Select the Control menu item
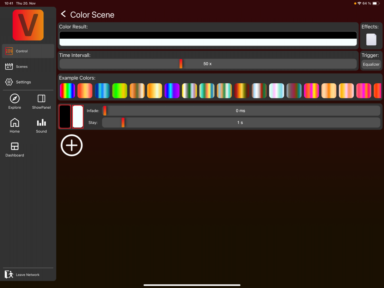This screenshot has width=384, height=288. pos(28,51)
